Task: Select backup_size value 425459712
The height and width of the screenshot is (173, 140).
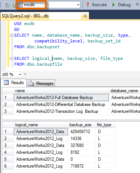Action: coord(82,132)
